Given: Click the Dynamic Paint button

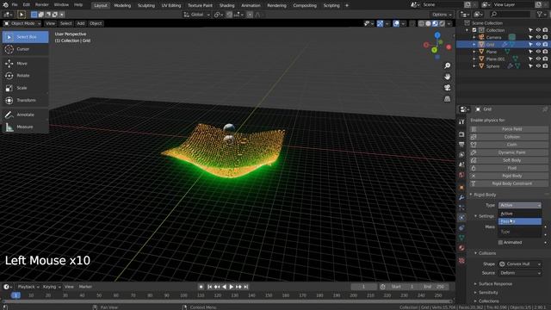Looking at the screenshot, I should coord(509,152).
